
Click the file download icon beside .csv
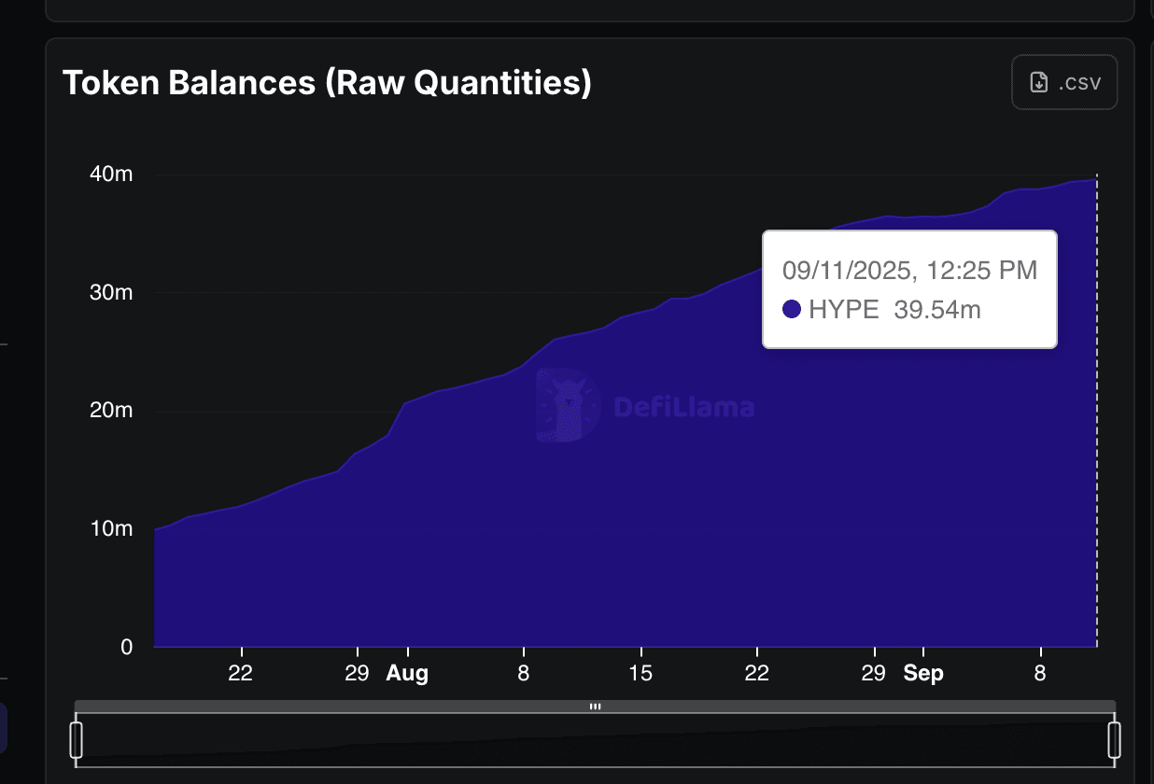[1038, 83]
